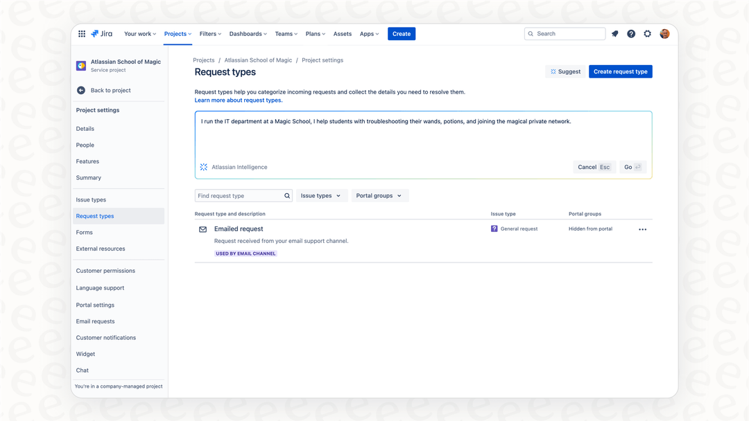
Task: Open notifications via the bell icon
Action: tap(614, 33)
